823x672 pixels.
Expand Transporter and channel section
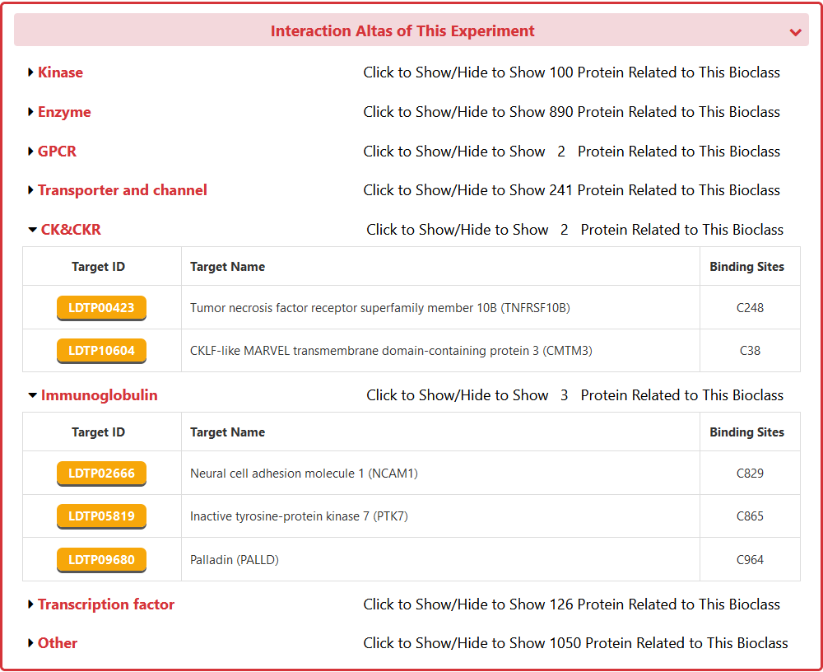122,190
